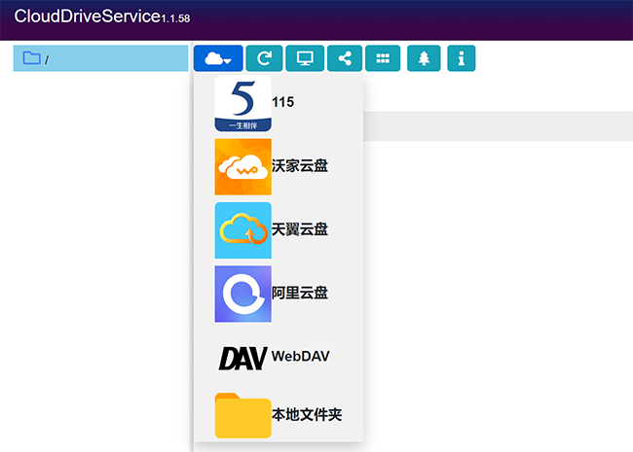Open the info icon button
Screen dimensions: 633x452
pos(461,58)
